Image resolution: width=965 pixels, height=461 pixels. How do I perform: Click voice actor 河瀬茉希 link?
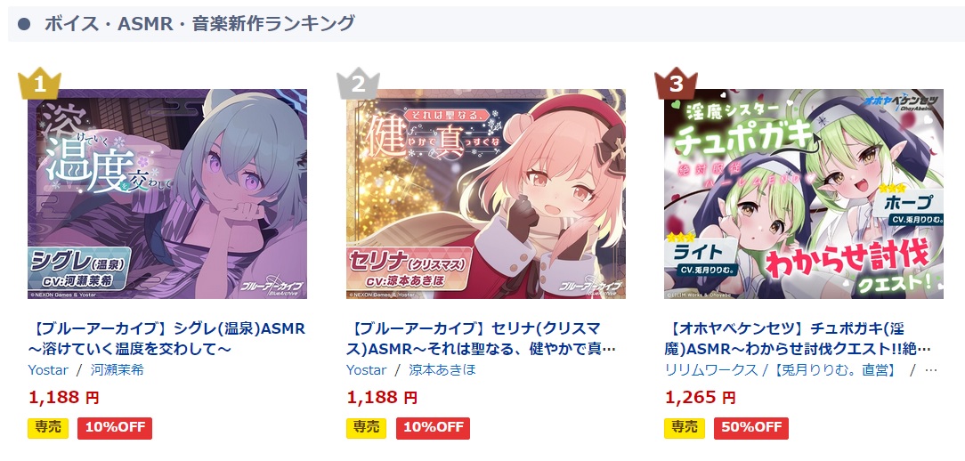118,370
